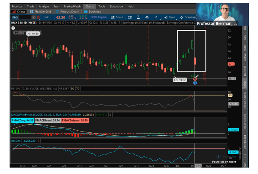The width and height of the screenshot is (258, 174).
Task: Open the Help tab
Action: (x=130, y=7)
